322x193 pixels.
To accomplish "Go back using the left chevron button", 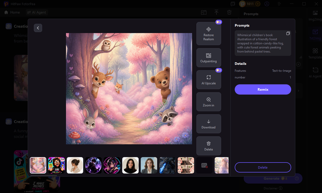I will pyautogui.click(x=38, y=28).
